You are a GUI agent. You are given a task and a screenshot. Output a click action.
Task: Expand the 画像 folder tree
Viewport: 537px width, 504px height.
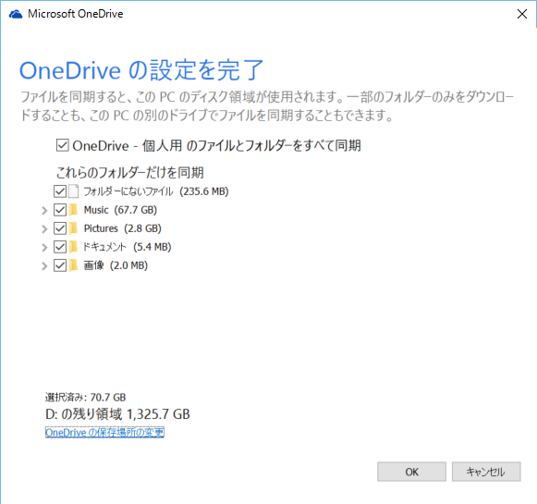pos(44,266)
